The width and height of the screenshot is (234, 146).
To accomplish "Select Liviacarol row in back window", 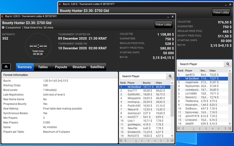I will pos(202,120).
